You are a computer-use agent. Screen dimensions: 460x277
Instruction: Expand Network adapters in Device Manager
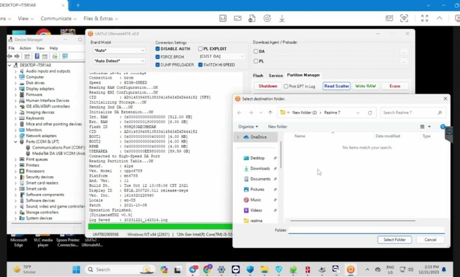(17, 136)
